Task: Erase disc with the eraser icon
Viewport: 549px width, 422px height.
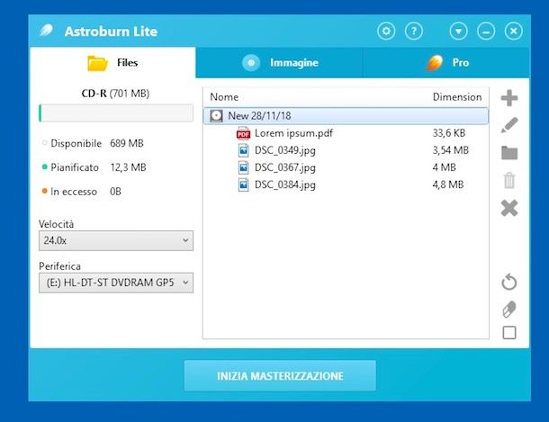Action: pos(509,309)
